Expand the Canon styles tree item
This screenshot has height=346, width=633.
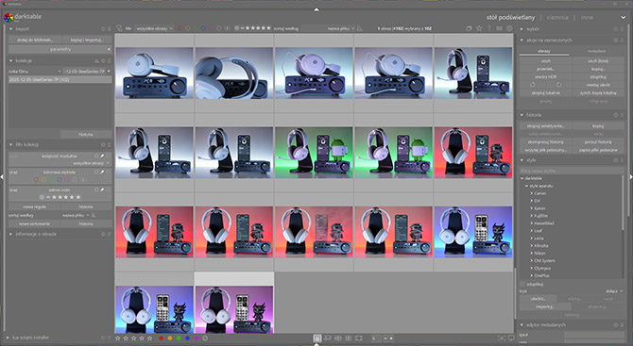tap(531, 193)
